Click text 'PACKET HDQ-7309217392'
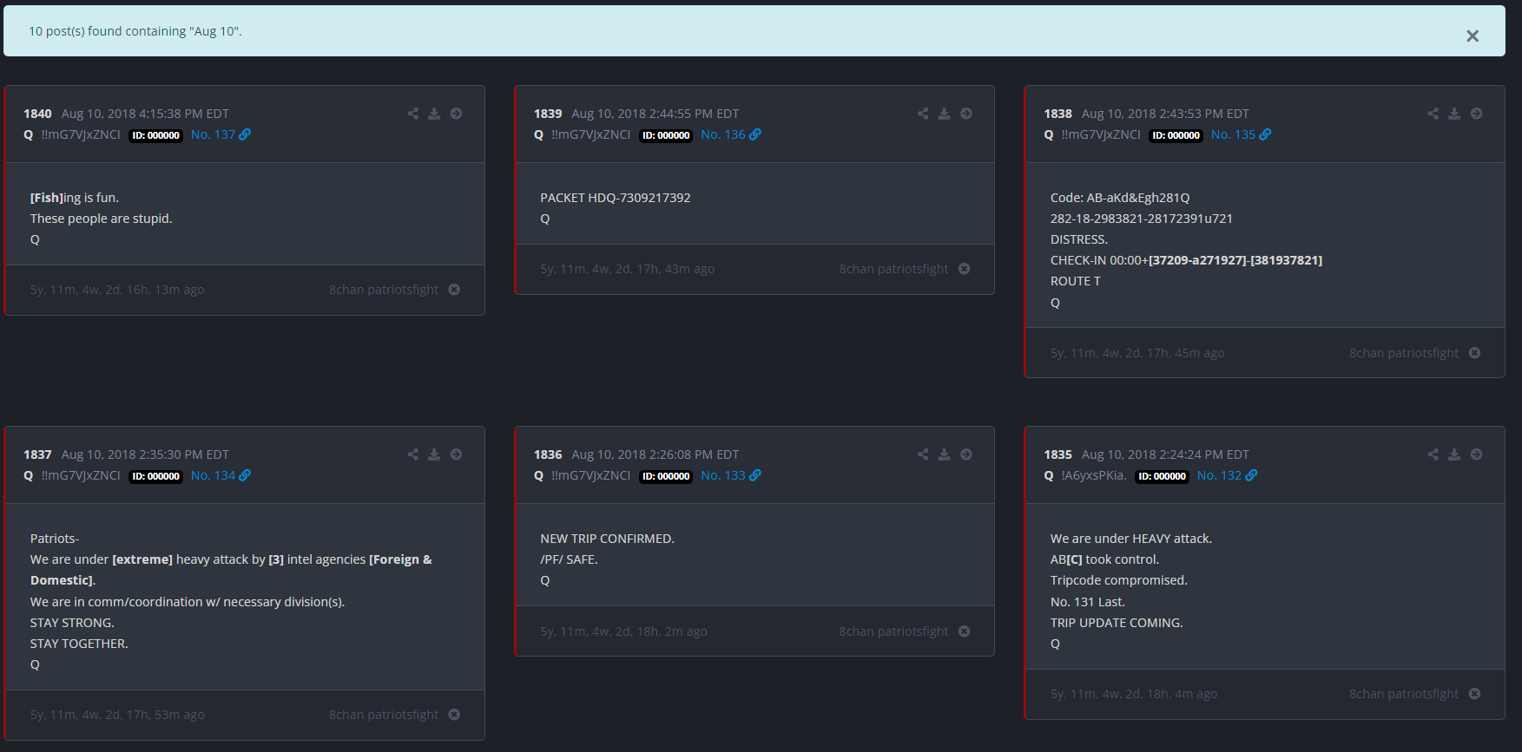 tap(616, 198)
